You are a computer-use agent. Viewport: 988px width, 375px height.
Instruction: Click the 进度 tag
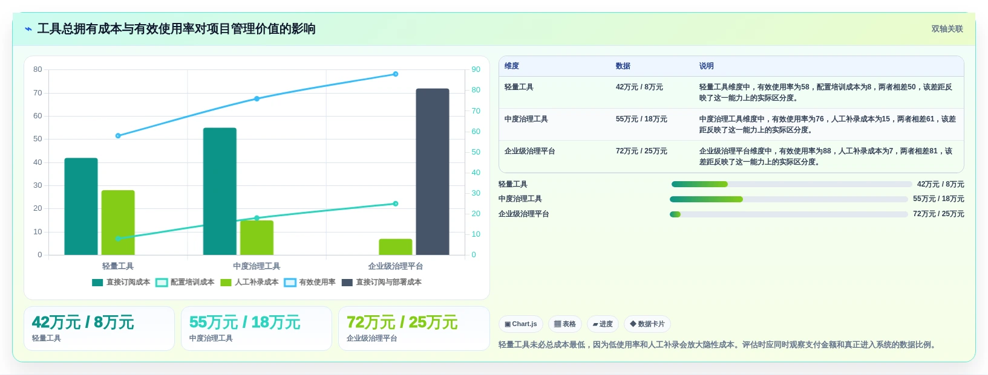click(603, 324)
